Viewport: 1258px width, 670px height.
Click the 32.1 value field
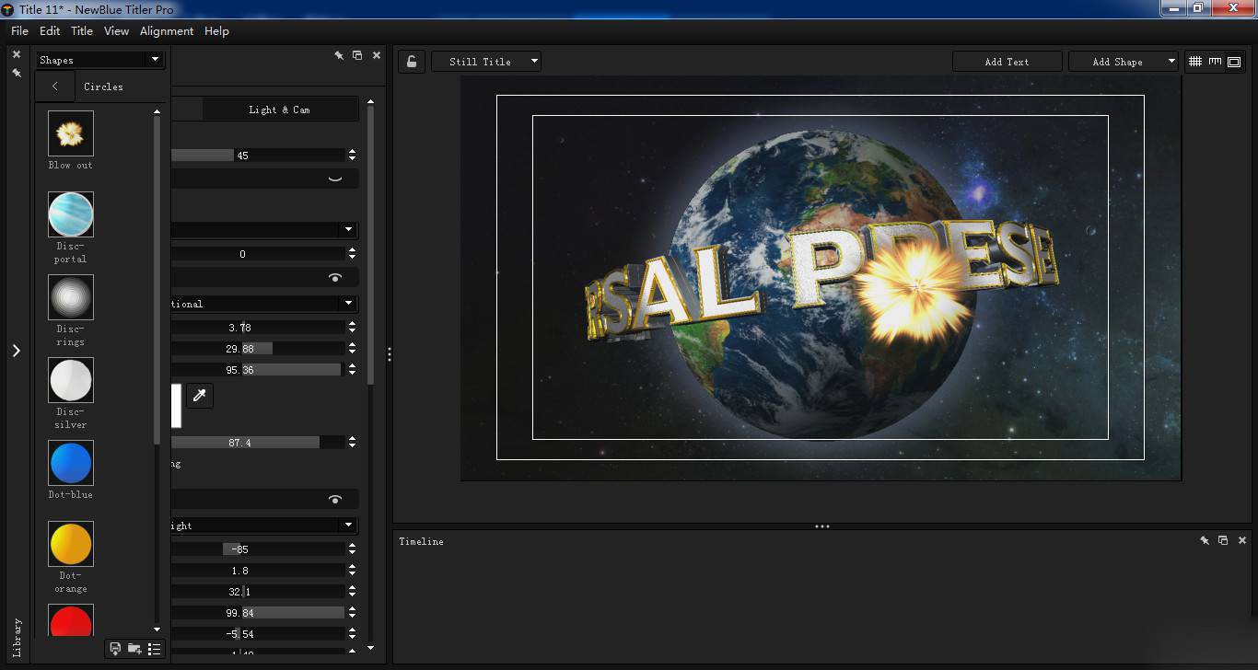[x=258, y=592]
